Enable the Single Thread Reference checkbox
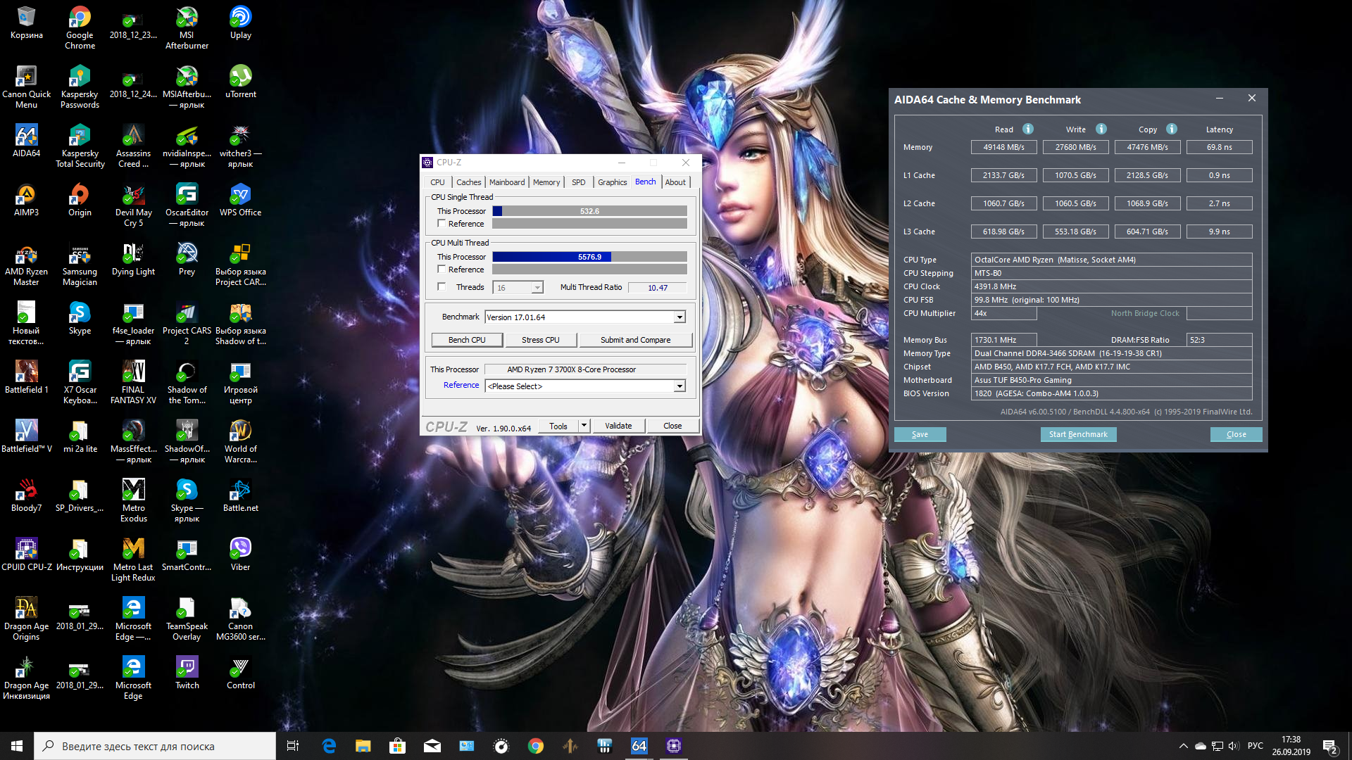This screenshot has height=760, width=1352. (x=442, y=224)
